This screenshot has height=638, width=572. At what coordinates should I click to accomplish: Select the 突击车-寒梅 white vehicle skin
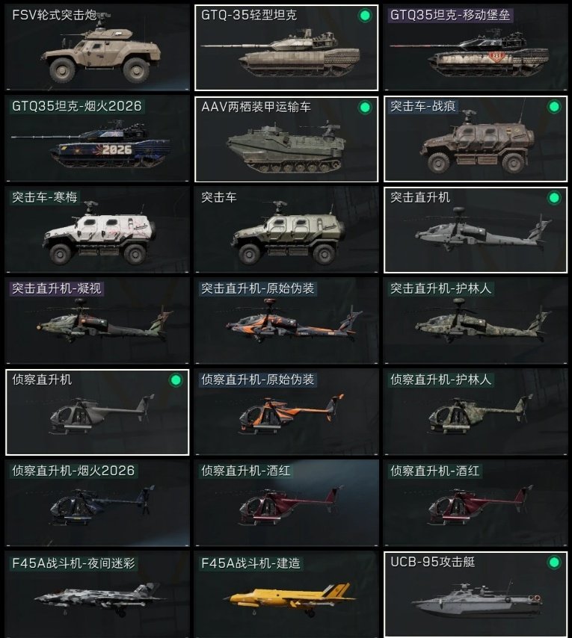click(x=97, y=229)
